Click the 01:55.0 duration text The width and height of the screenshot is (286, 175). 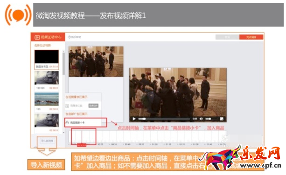click(x=54, y=67)
